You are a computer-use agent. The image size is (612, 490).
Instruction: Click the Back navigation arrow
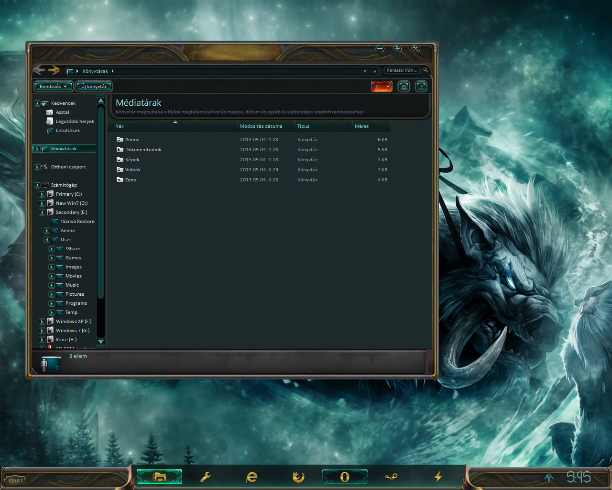[x=39, y=70]
